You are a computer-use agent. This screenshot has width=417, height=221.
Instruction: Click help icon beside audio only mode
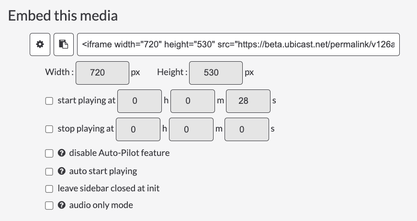61,205
